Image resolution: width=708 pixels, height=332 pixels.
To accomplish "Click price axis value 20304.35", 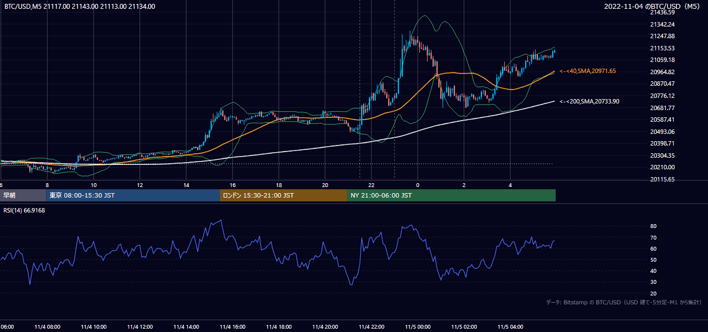I will pyautogui.click(x=663, y=155).
